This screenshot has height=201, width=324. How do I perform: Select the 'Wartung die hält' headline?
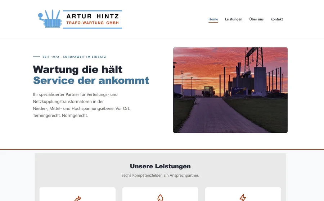coord(78,69)
